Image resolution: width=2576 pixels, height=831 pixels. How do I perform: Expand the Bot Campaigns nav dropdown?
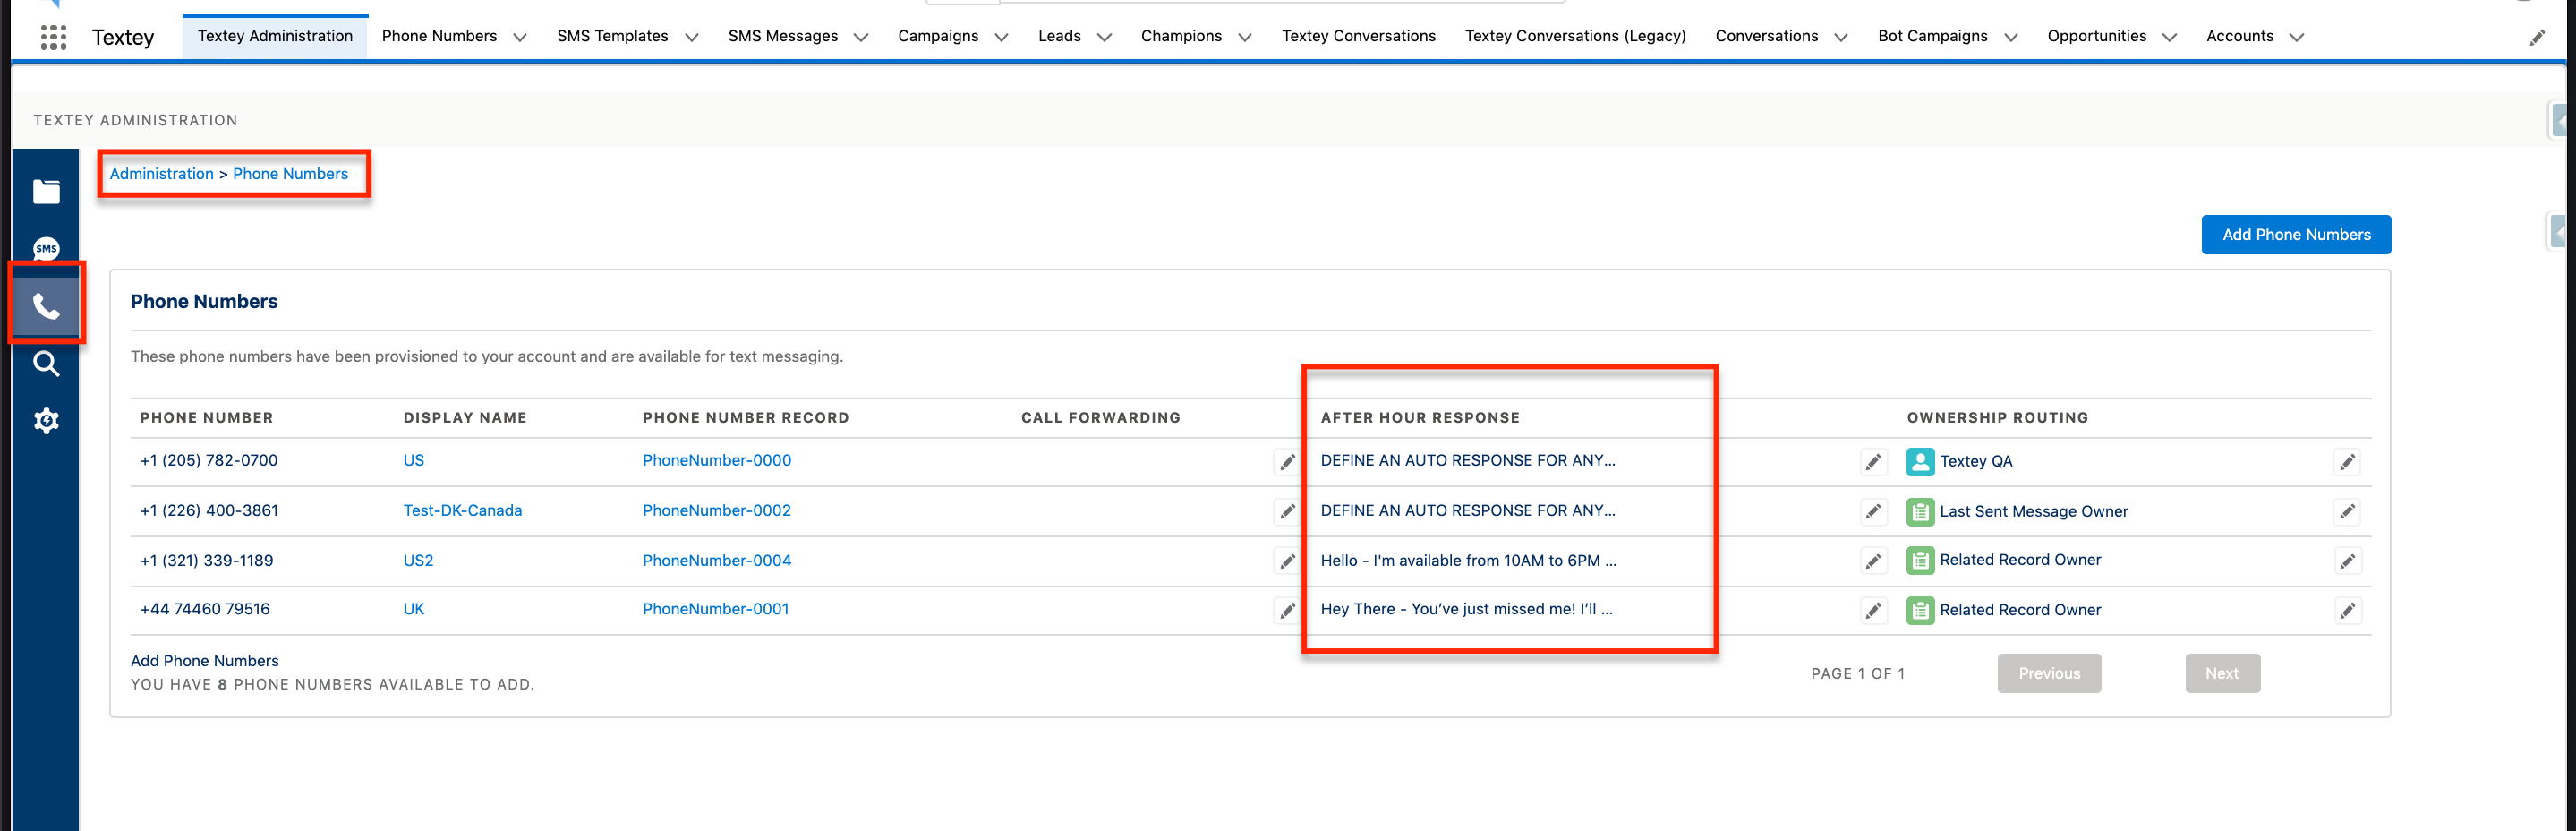coord(2011,37)
